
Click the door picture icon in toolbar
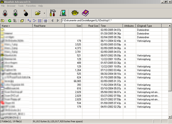(63, 13)
